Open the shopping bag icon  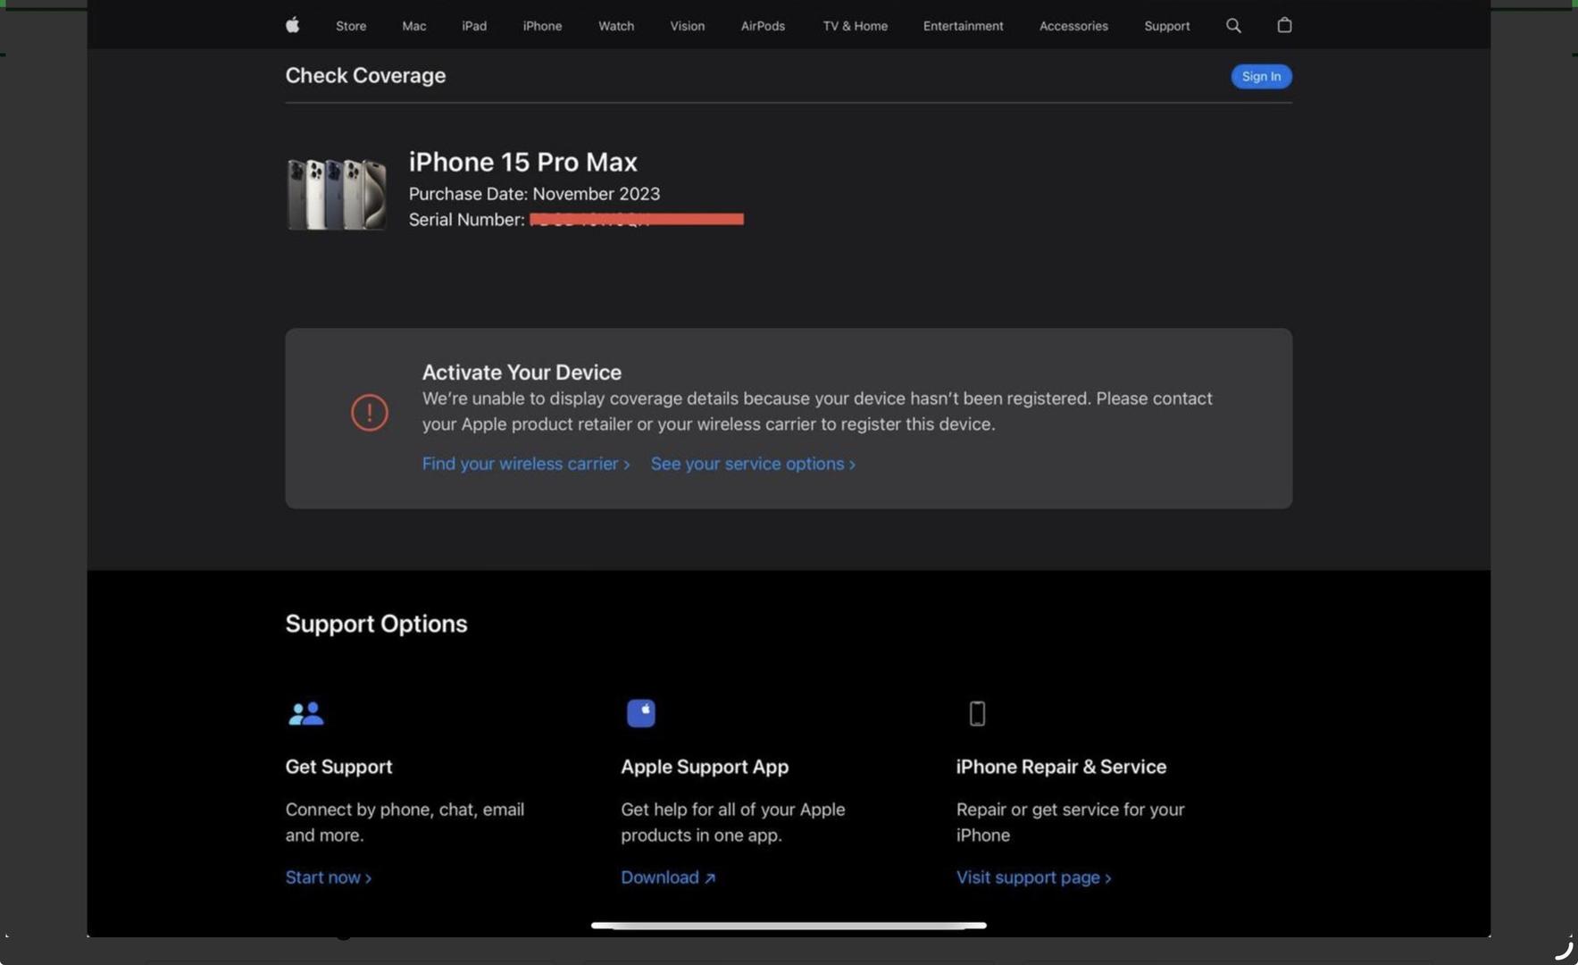(x=1284, y=25)
